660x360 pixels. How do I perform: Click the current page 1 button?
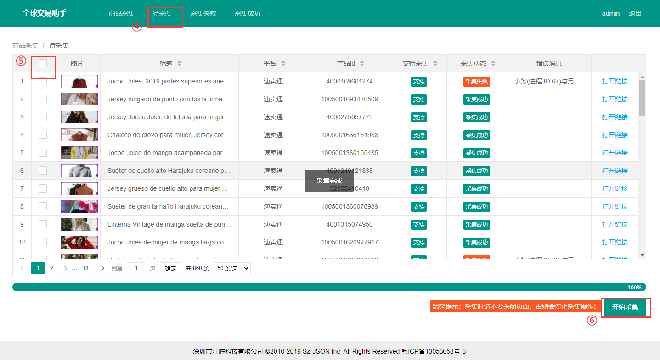tap(38, 268)
